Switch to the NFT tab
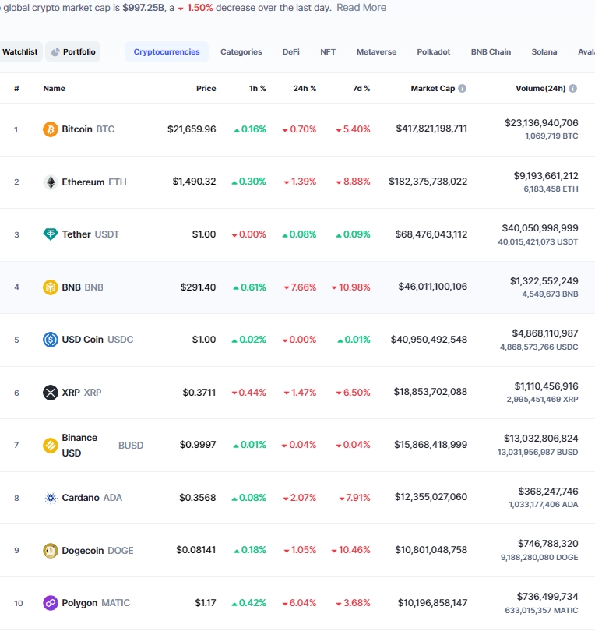595x631 pixels. tap(328, 52)
